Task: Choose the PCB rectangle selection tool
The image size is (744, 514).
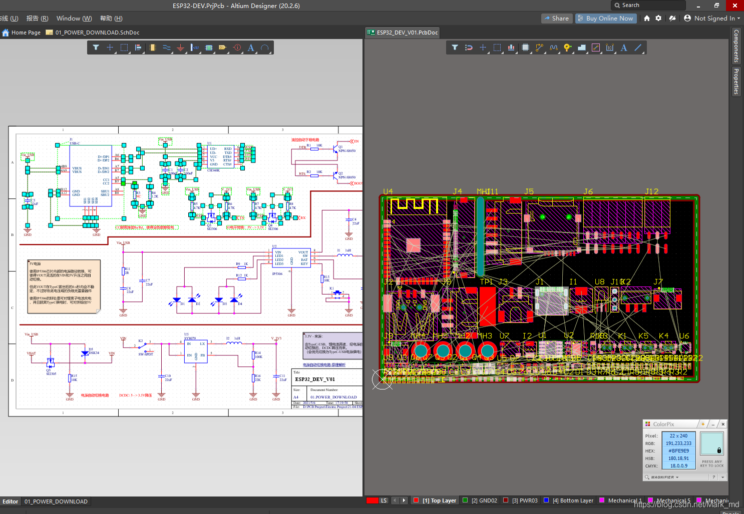Action: [x=497, y=47]
